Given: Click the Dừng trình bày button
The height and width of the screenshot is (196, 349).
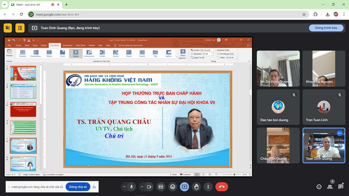Looking at the screenshot, I should point(326,28).
